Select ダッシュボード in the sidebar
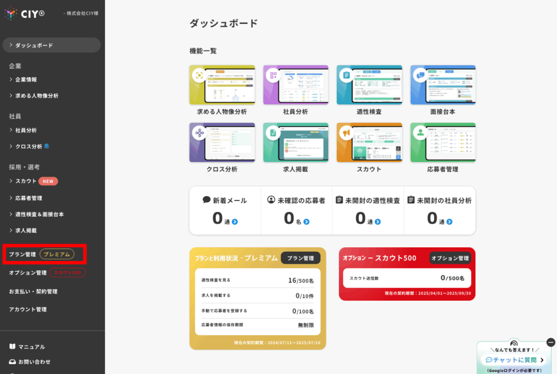Image resolution: width=557 pixels, height=374 pixels. click(34, 45)
